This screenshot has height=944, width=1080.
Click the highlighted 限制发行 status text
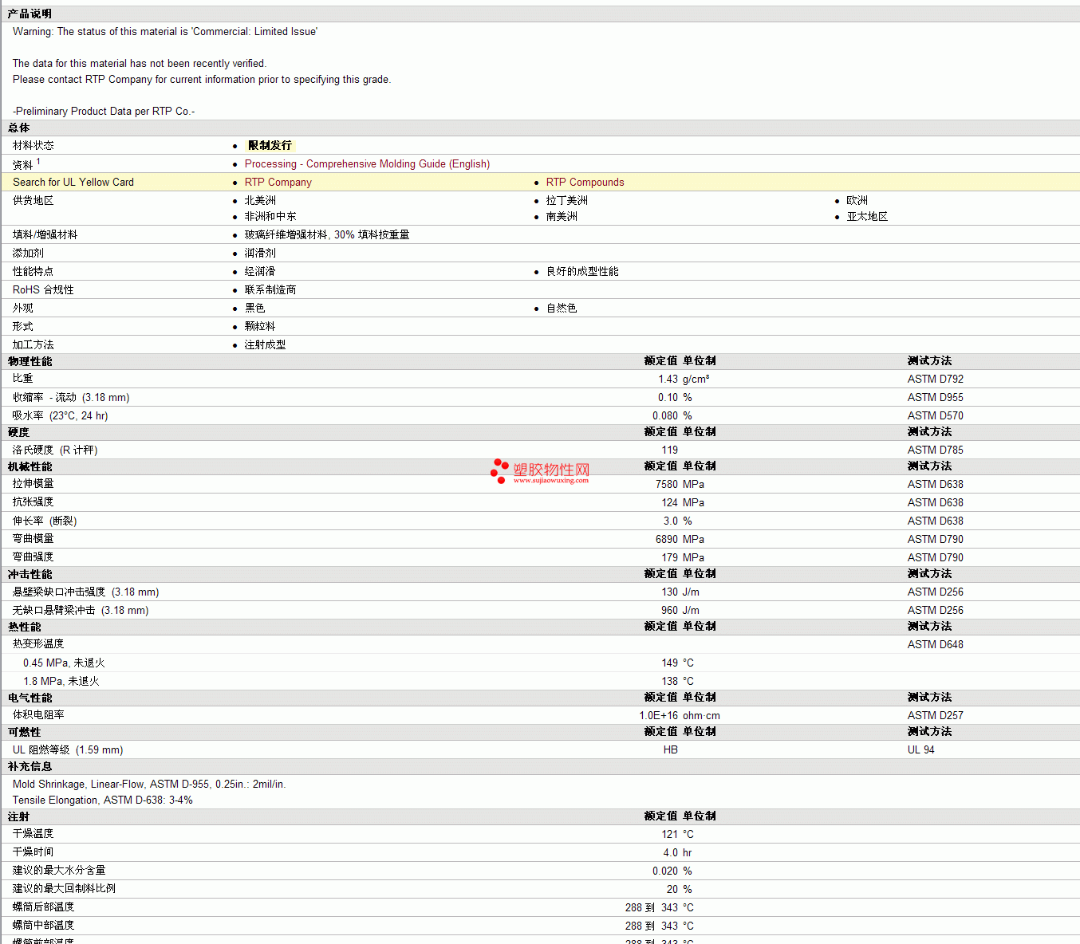[x=270, y=145]
